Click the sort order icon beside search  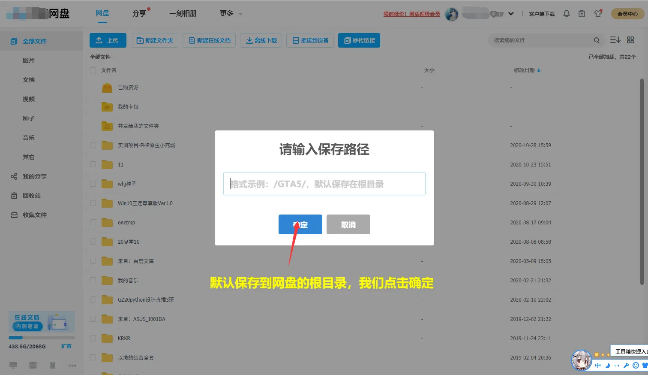click(x=615, y=39)
